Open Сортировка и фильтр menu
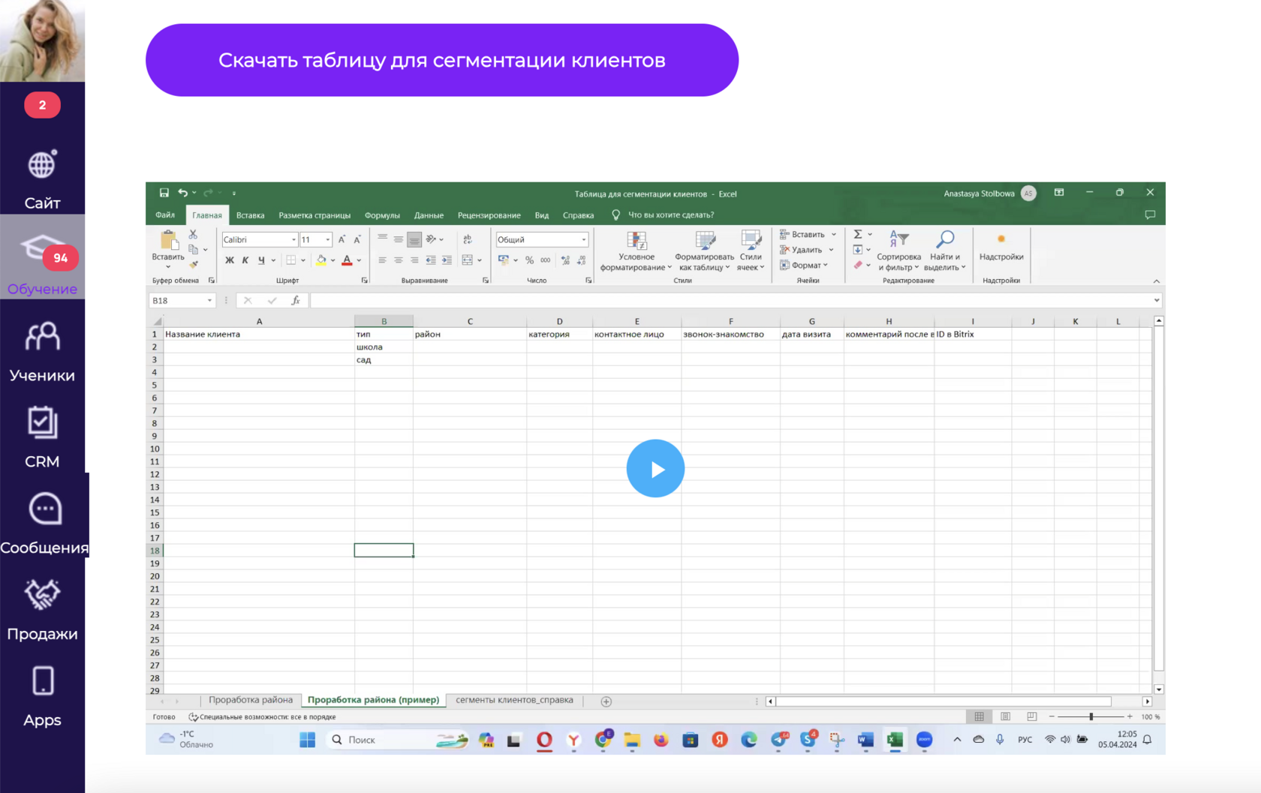The image size is (1261, 793). click(898, 251)
